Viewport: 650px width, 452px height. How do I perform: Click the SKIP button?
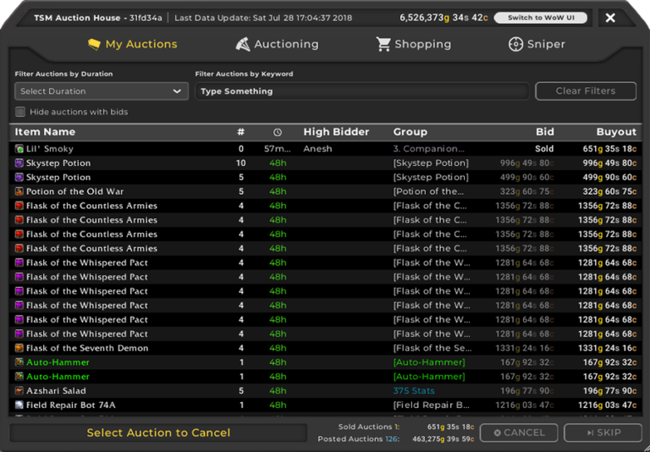coord(603,433)
